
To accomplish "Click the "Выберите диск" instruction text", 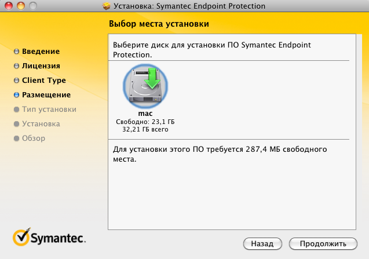I will [x=220, y=49].
